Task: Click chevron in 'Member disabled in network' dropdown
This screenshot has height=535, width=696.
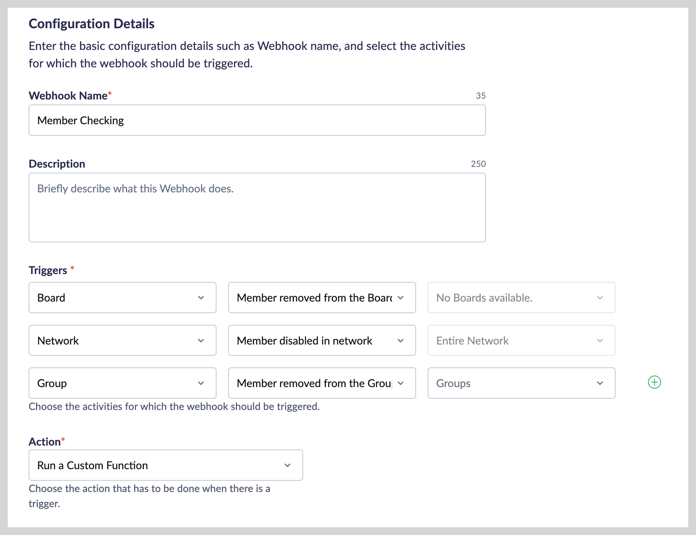Action: [x=401, y=341]
